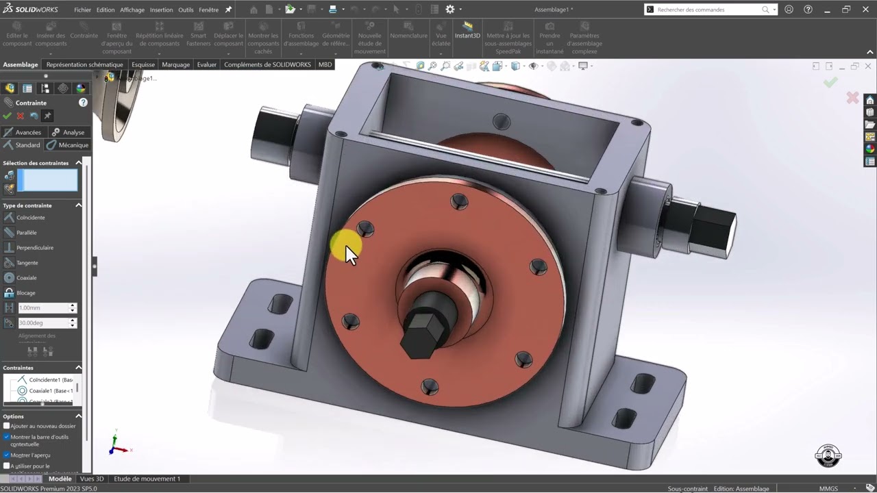Toggle the Instant3D button
Screen dimensions: 877x493
(x=467, y=31)
